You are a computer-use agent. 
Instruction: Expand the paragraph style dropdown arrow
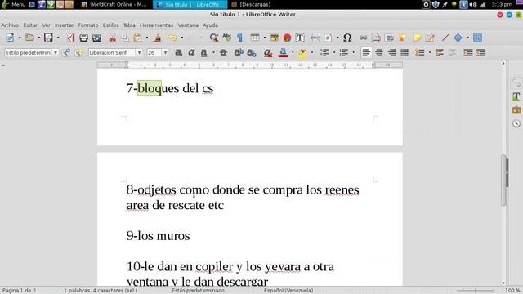coord(56,52)
